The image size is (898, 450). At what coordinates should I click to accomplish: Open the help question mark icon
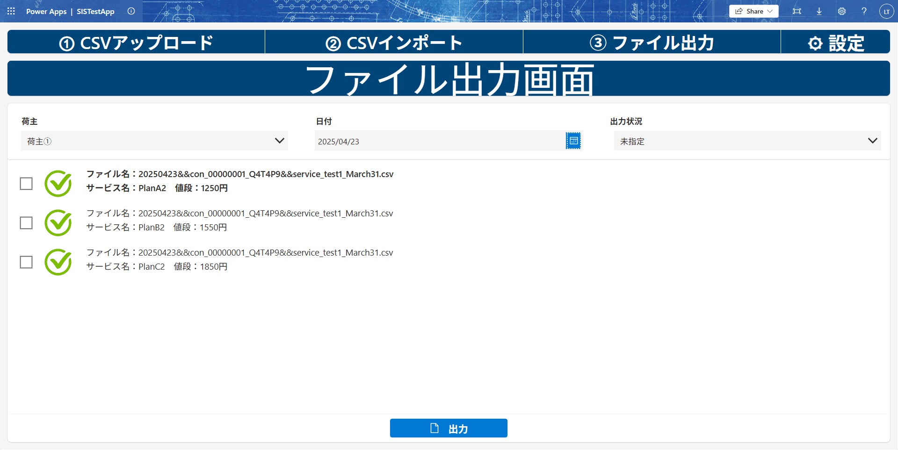pyautogui.click(x=864, y=11)
